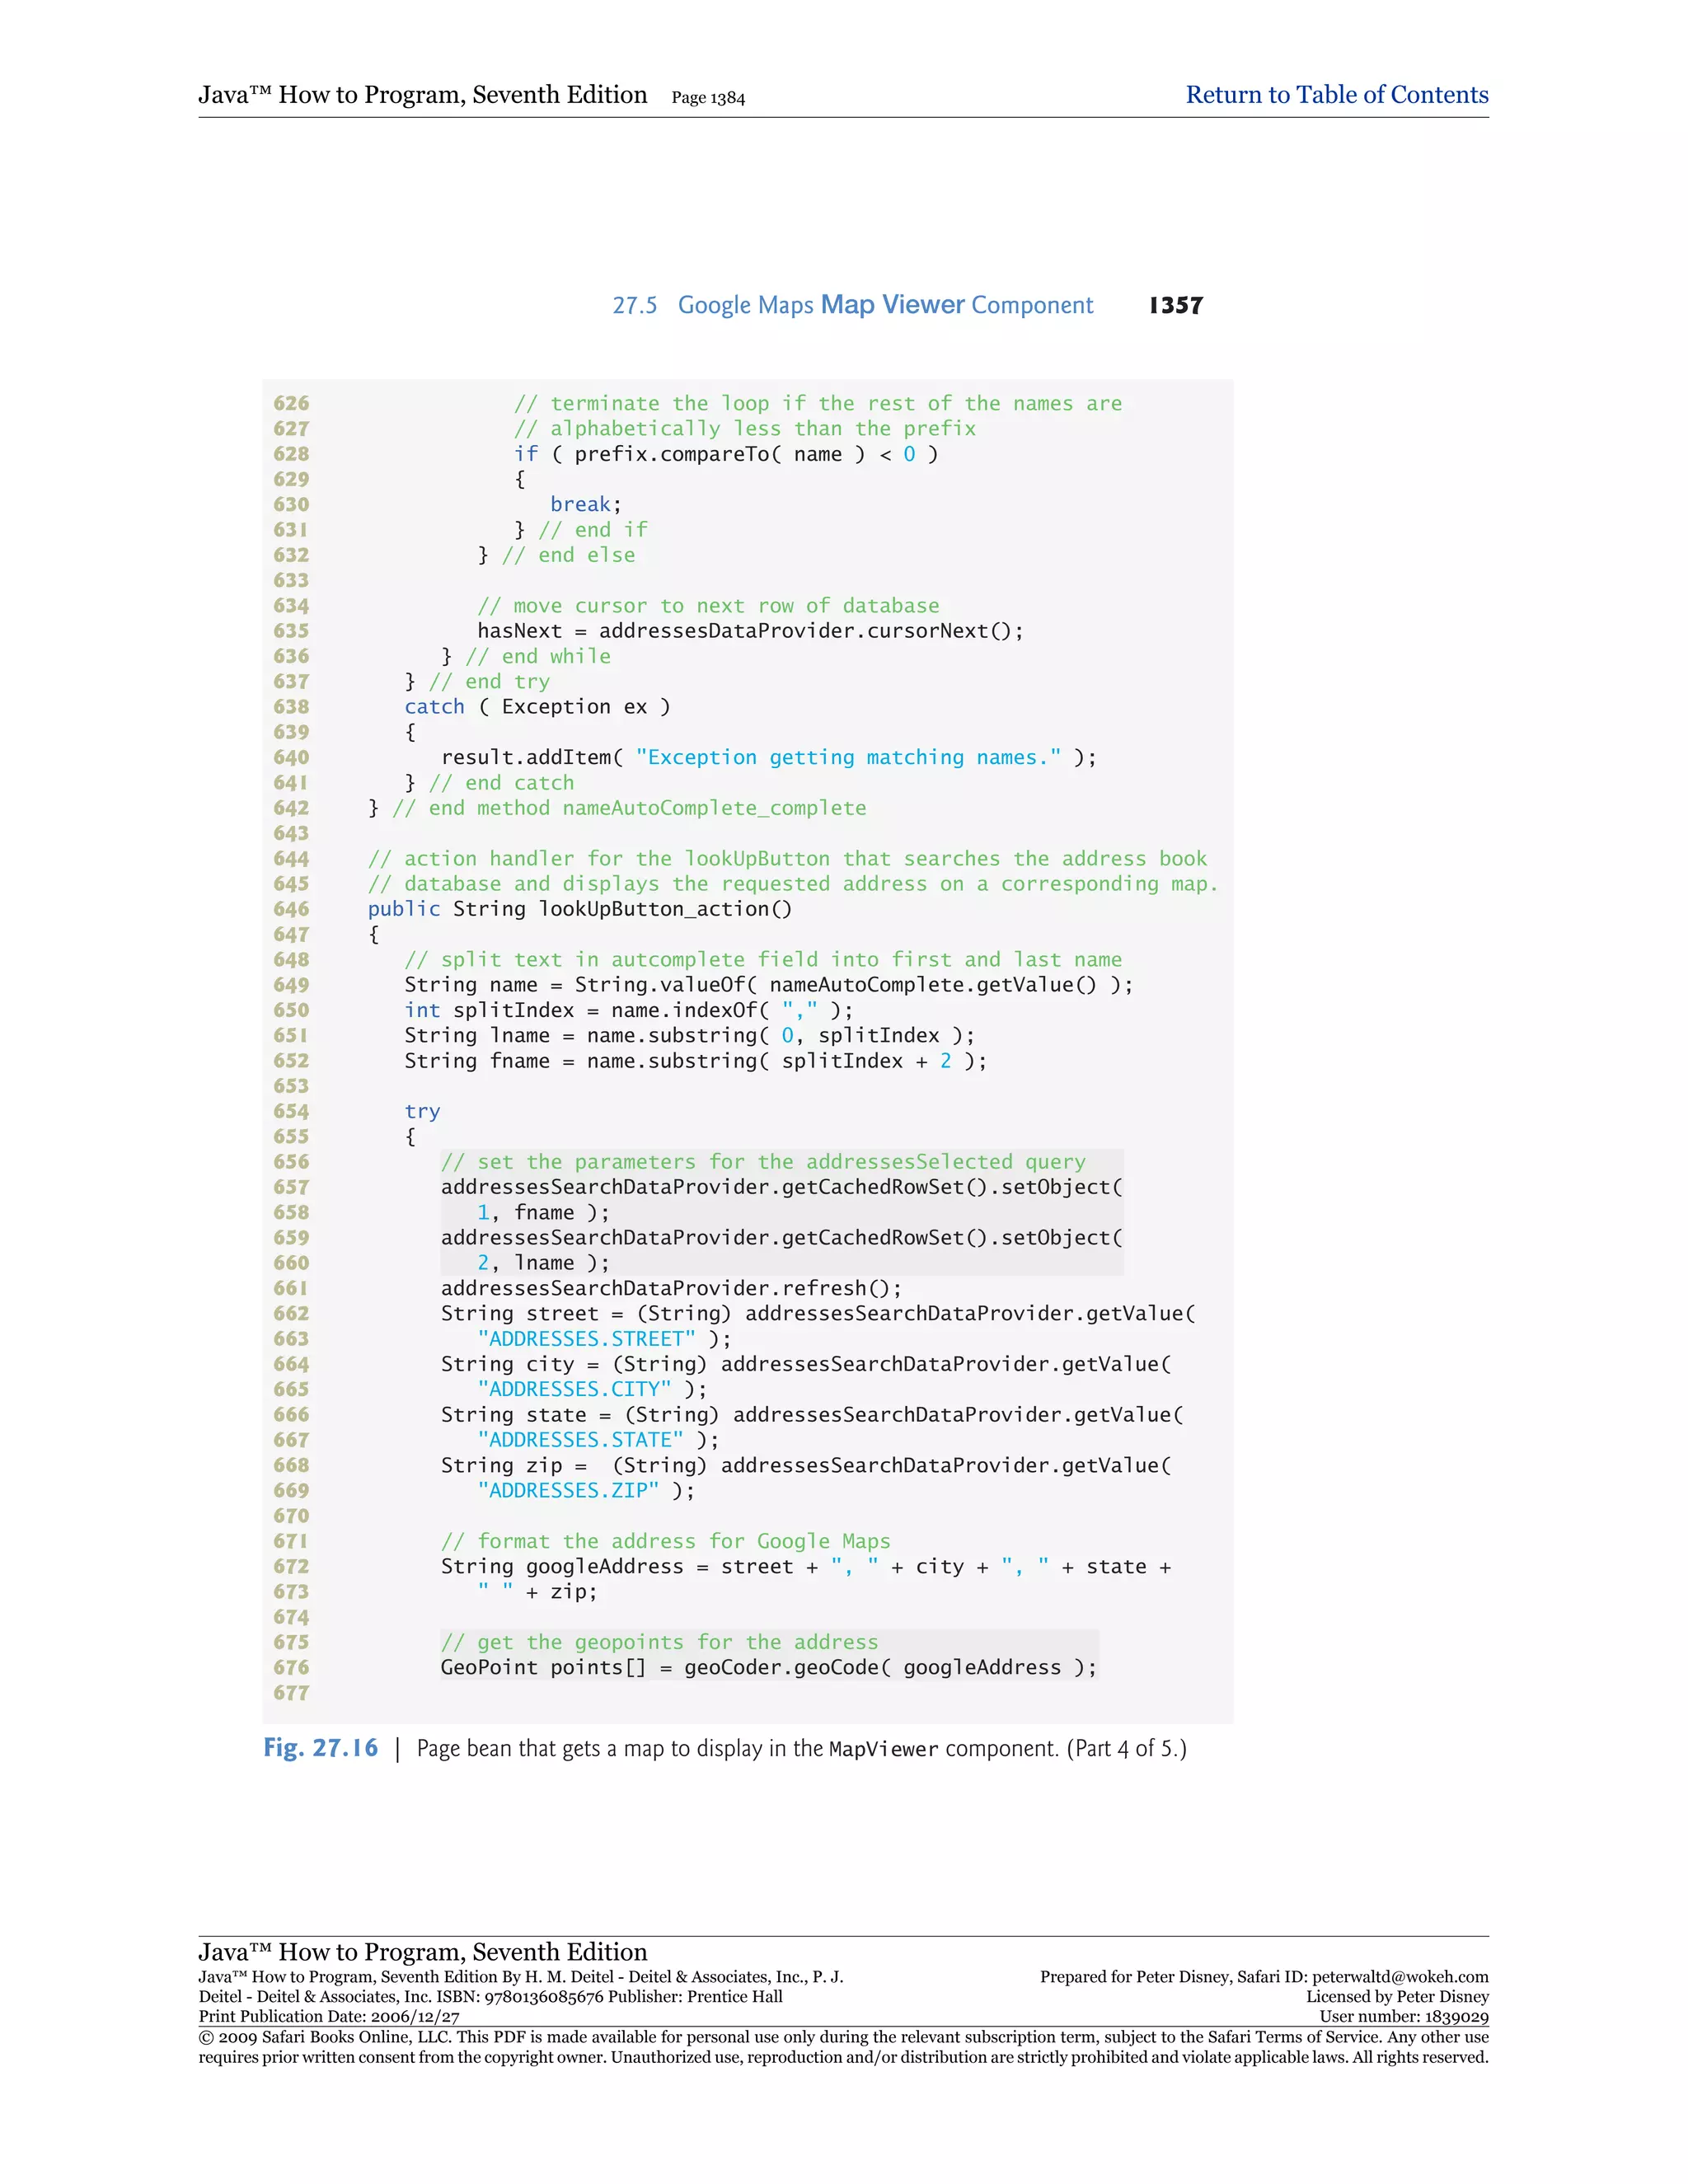
Task: Click the footer title Java How to Program
Action: [x=422, y=1951]
